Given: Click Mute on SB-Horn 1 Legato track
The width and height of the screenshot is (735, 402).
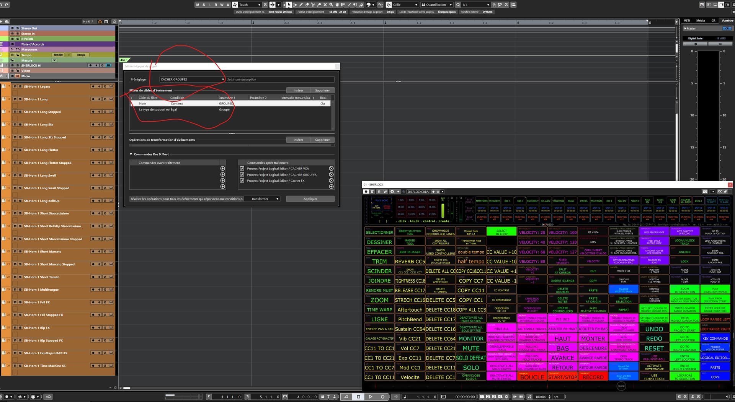Looking at the screenshot, I should pos(15,86).
